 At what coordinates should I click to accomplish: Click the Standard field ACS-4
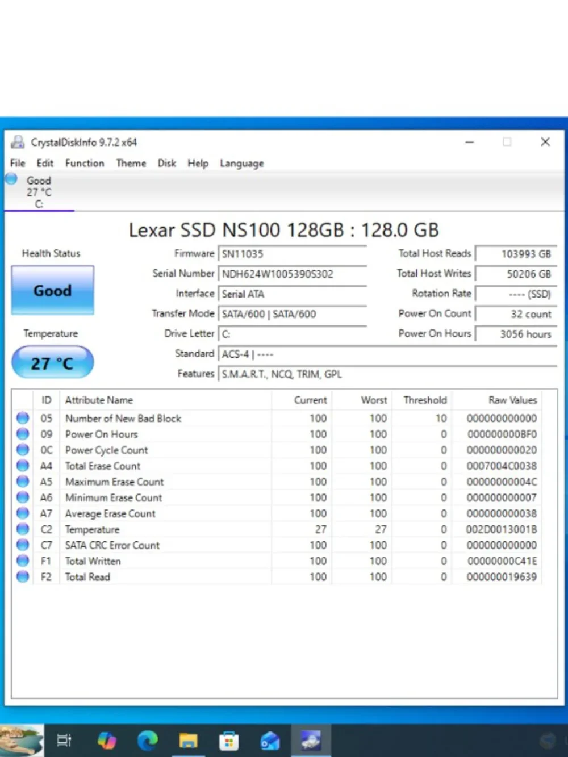(387, 354)
